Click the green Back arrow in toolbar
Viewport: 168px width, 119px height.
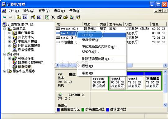(4, 17)
